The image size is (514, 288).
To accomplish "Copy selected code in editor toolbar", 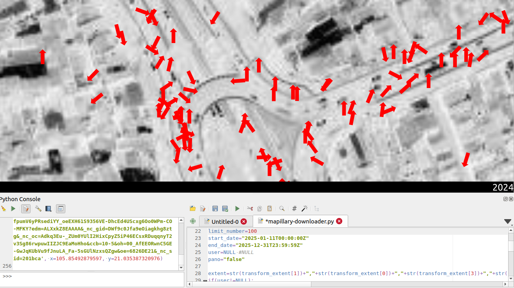I will click(260, 209).
